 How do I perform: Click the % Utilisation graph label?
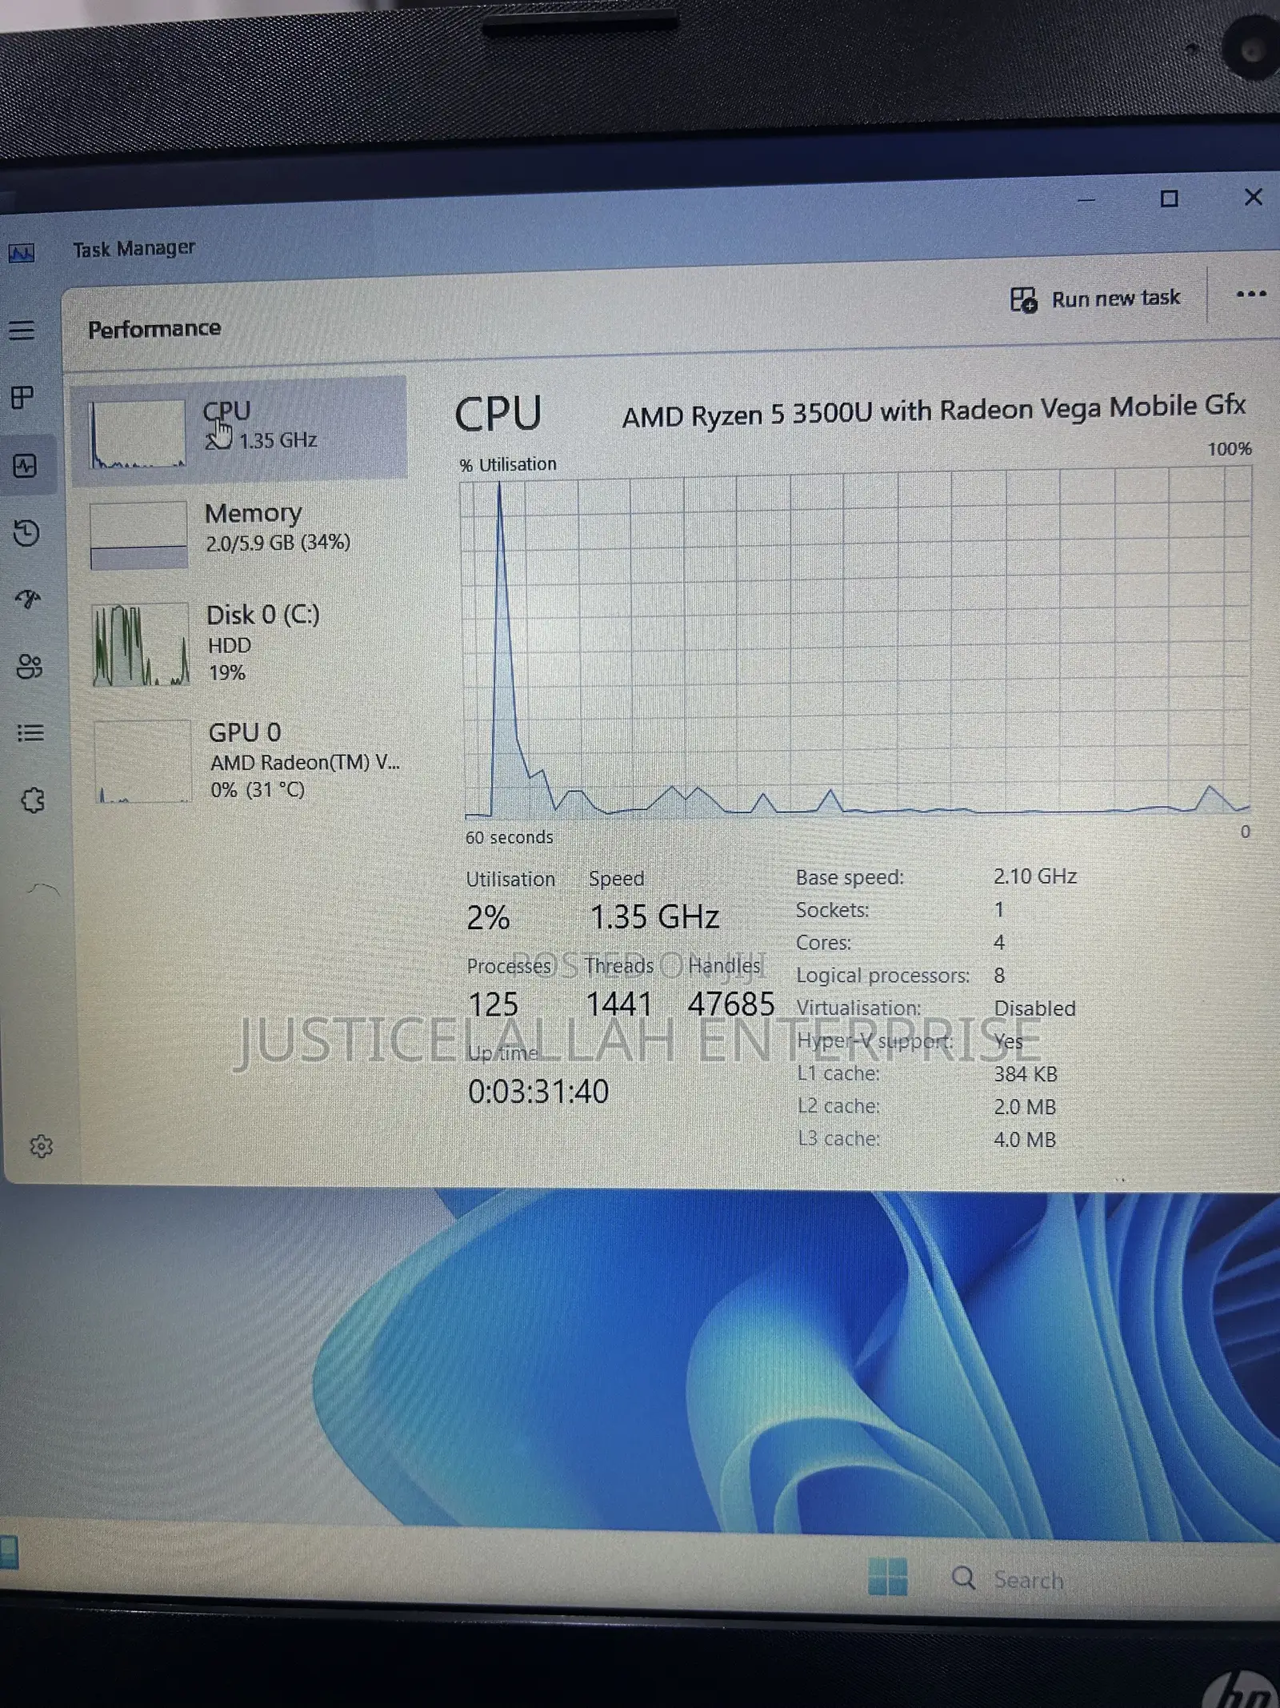(507, 464)
